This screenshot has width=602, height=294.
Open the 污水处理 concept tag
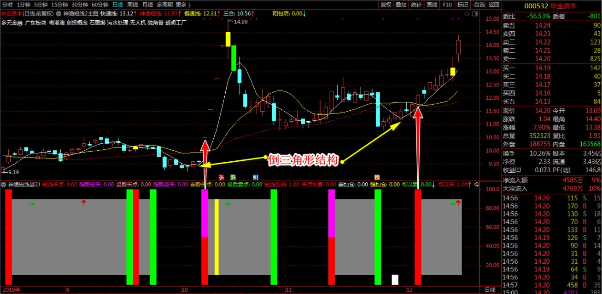tap(117, 22)
